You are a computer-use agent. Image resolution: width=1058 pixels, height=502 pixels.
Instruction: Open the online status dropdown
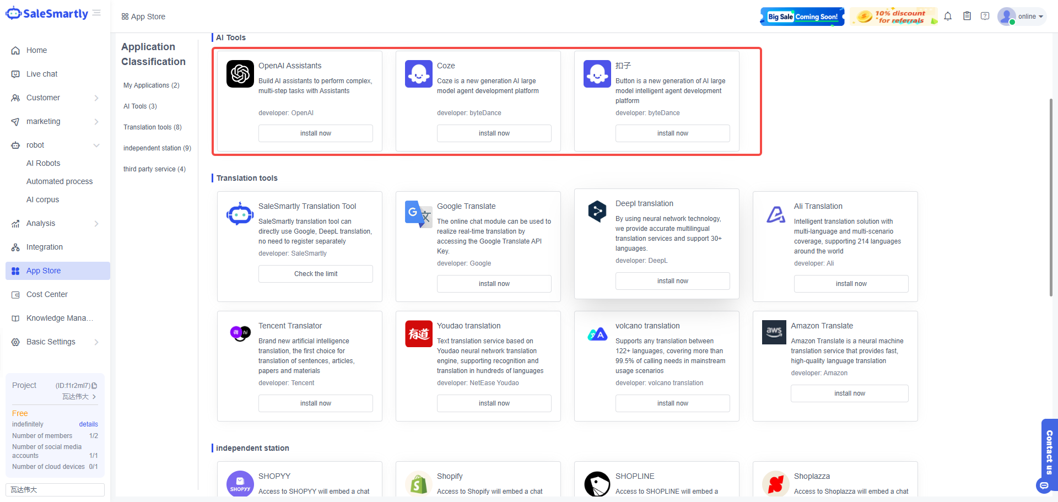click(x=1030, y=17)
